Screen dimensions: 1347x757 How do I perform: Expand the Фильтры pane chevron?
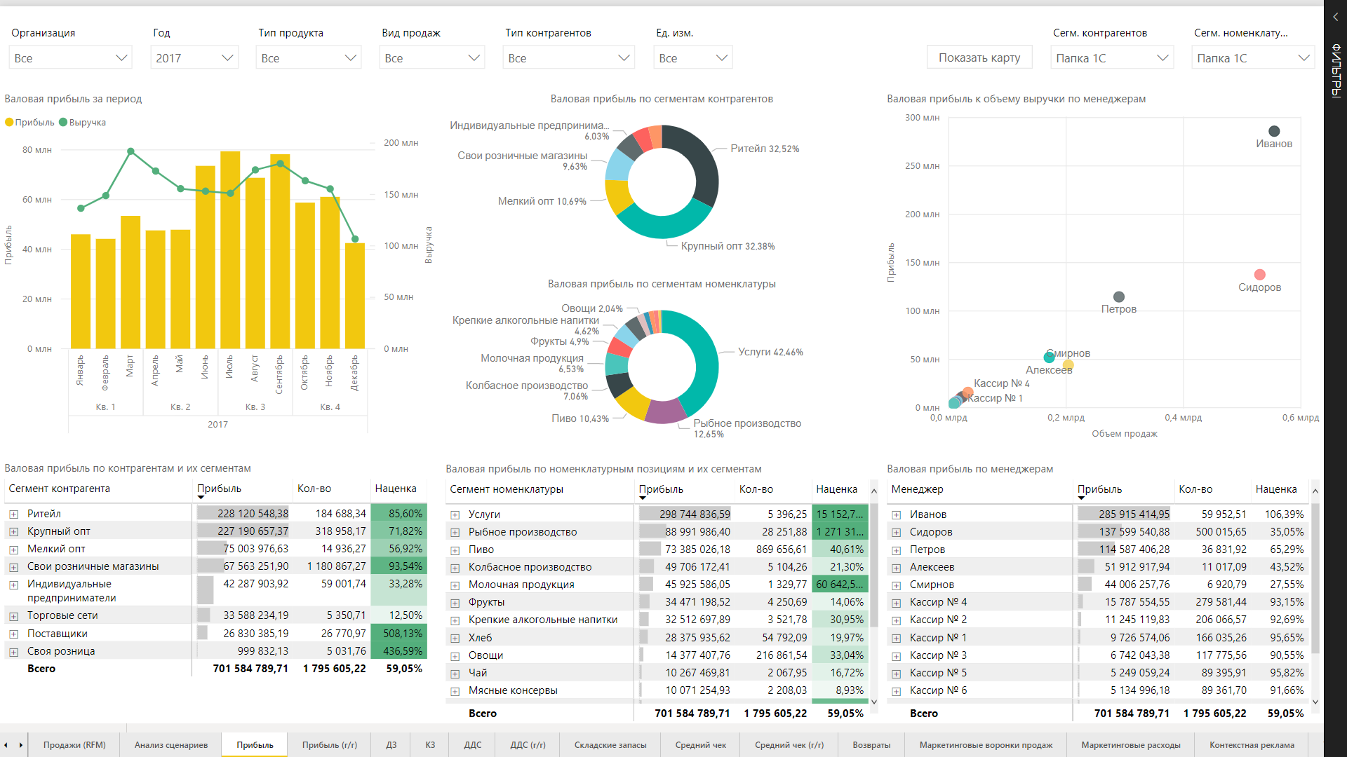click(x=1335, y=17)
